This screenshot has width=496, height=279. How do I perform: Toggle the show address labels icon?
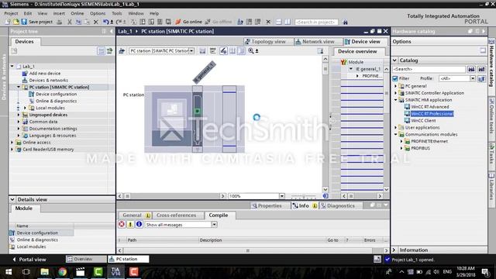[223, 50]
